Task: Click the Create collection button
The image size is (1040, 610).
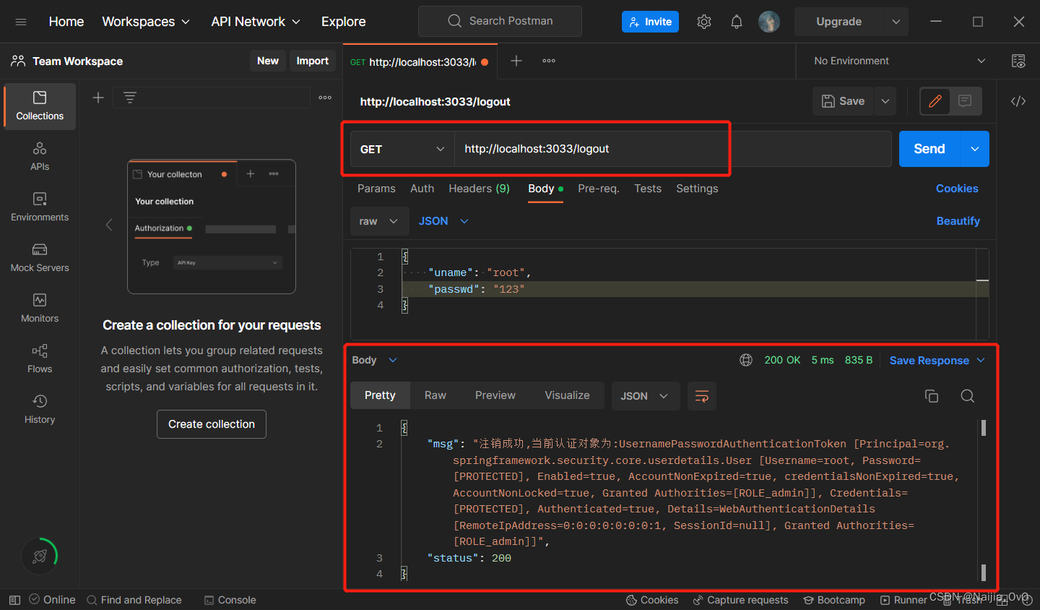Action: tap(212, 424)
